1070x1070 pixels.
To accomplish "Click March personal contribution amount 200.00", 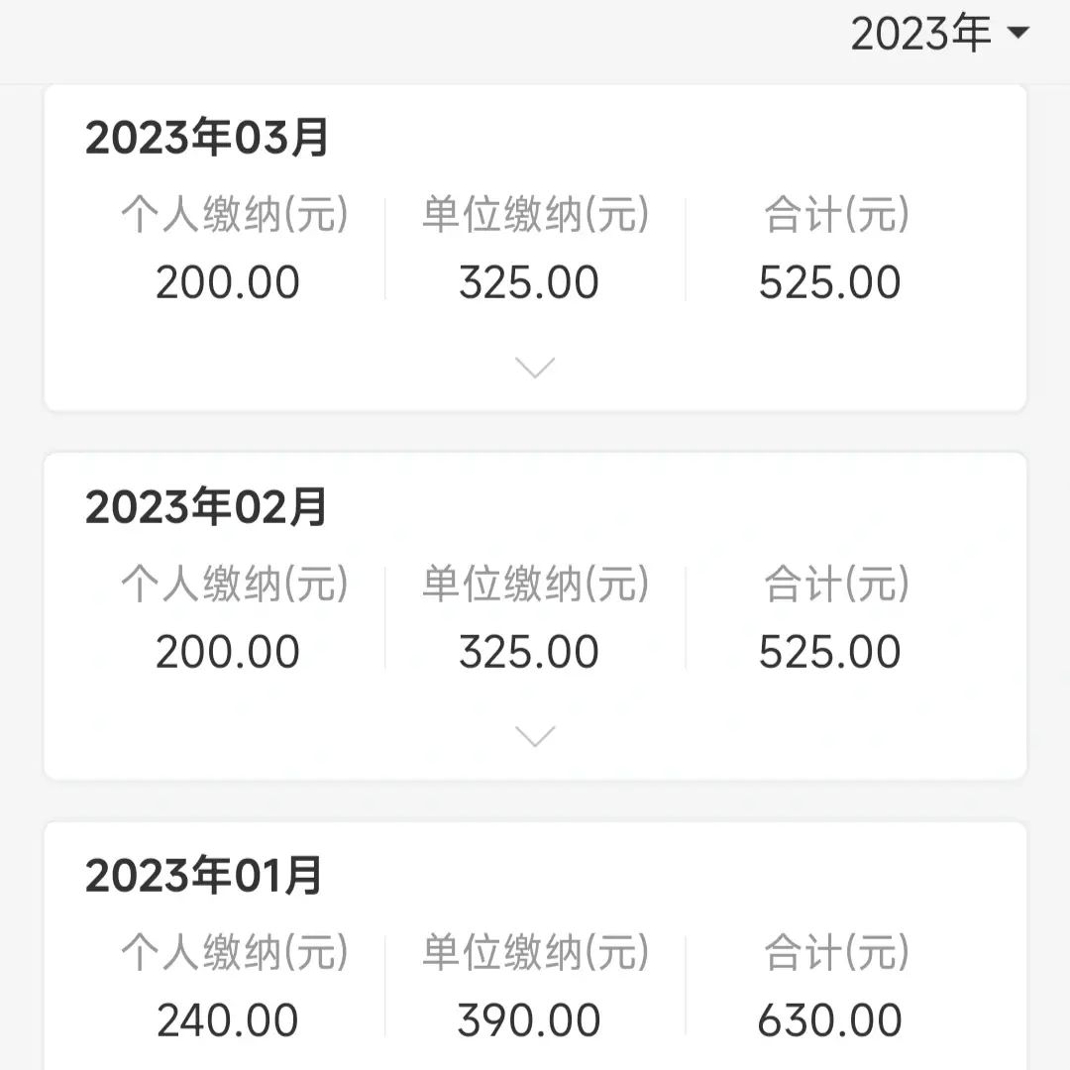I will 228,283.
